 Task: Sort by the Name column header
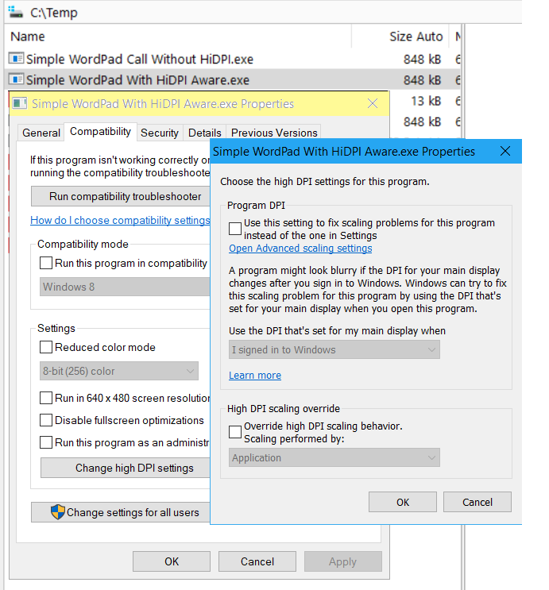178,37
